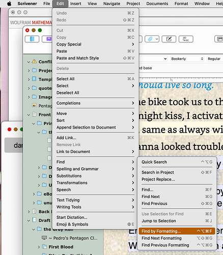Viewport: 223px width, 255px height.
Task: Expand the First Blood folder
Action: 39,247
